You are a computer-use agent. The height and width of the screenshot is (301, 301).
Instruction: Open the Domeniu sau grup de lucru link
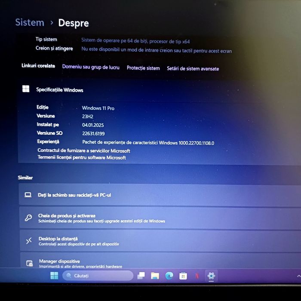pos(91,67)
